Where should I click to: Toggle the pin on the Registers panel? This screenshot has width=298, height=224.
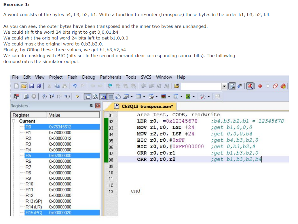tap(91, 106)
